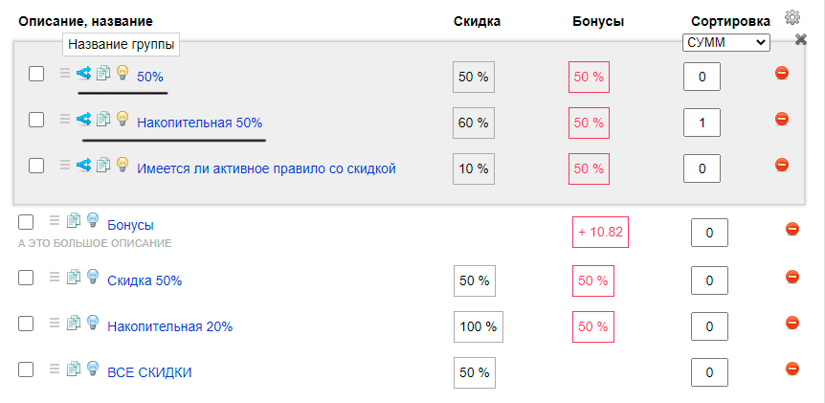825x403 pixels.
Task: Click the settings gear icon above Сортировка
Action: 792,17
